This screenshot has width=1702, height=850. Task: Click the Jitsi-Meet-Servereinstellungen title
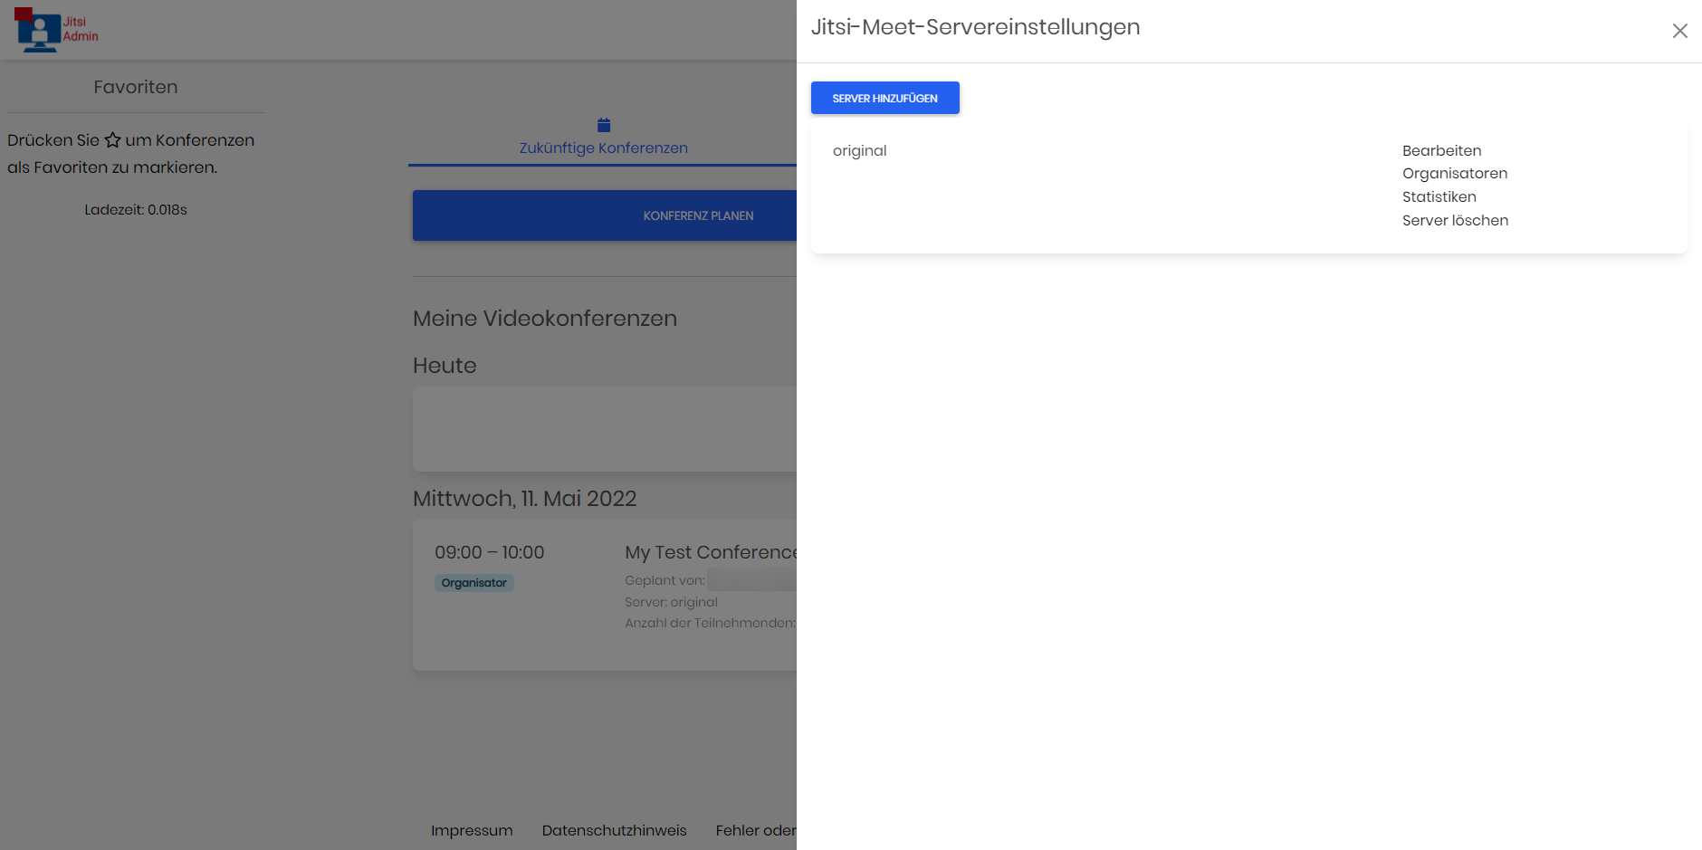[975, 27]
